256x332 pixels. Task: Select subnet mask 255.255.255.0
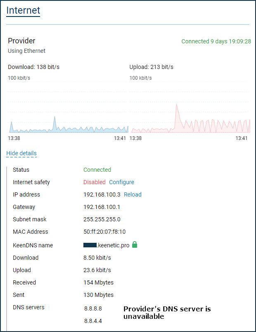coord(102,219)
